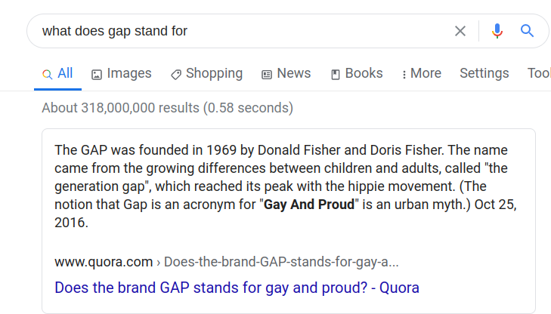Switch to the Images results tab
The image size is (551, 314).
pos(122,73)
